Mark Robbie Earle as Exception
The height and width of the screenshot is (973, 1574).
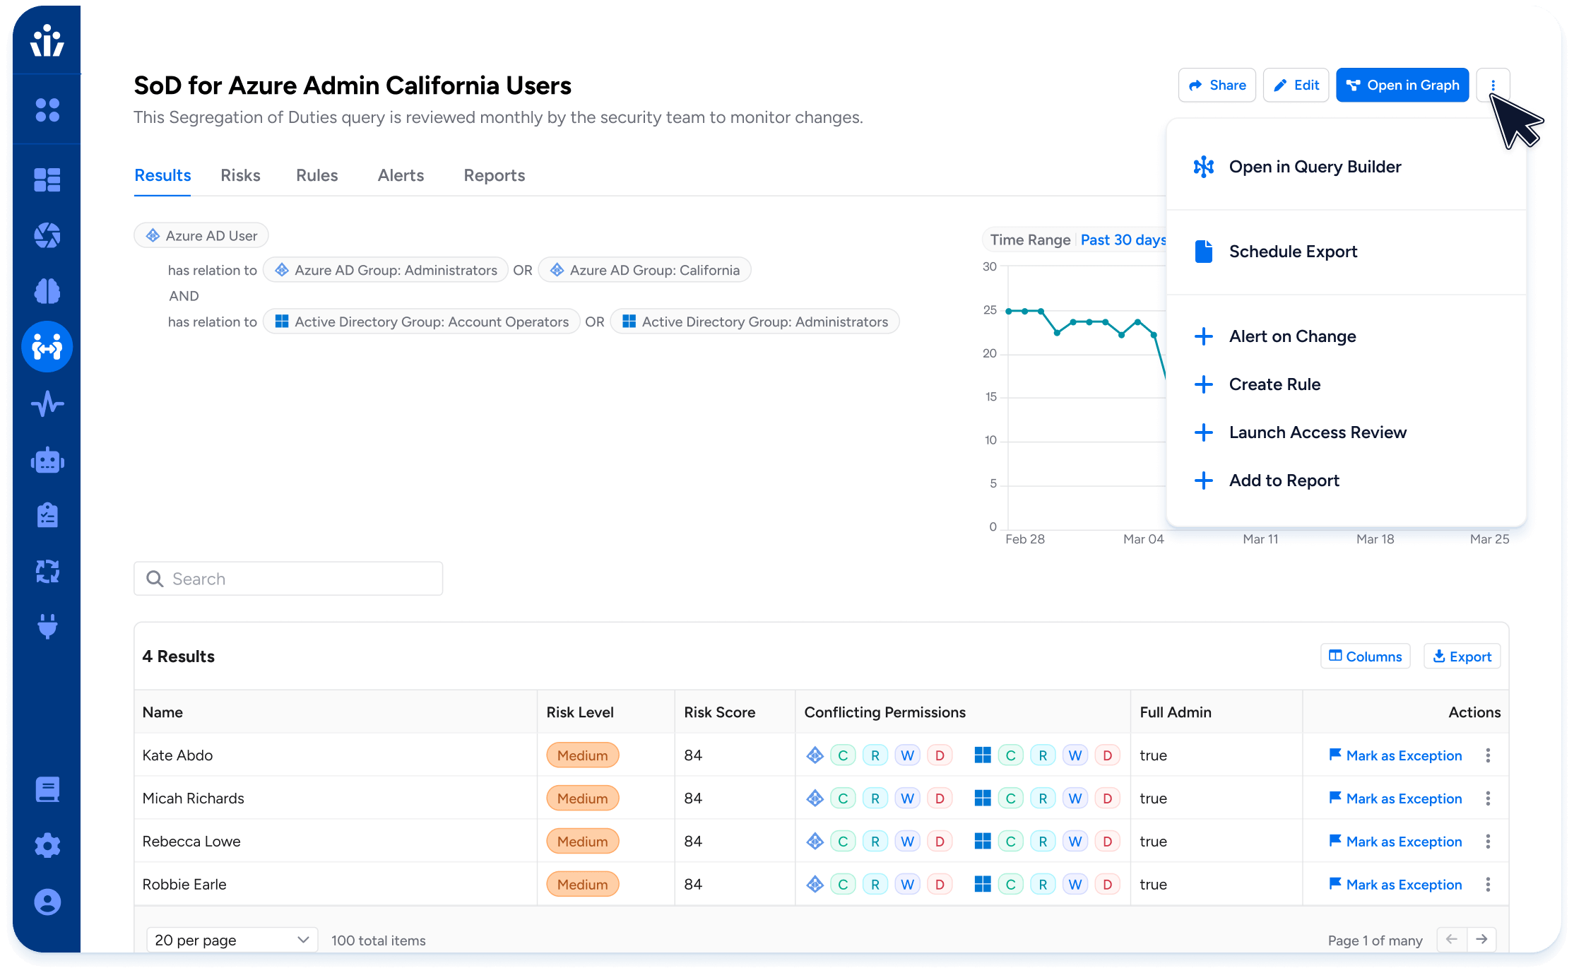coord(1395,885)
